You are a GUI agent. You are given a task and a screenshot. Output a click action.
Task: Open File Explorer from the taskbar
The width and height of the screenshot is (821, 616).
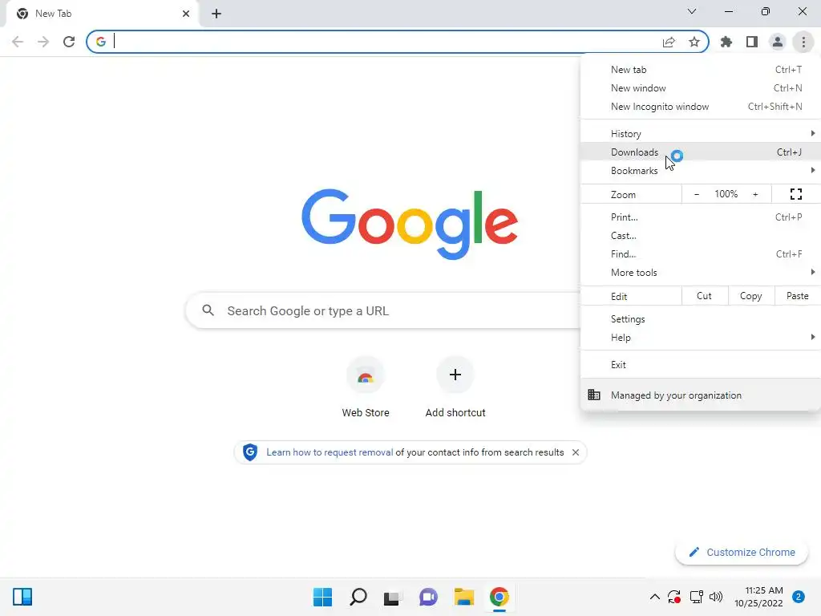(x=464, y=597)
